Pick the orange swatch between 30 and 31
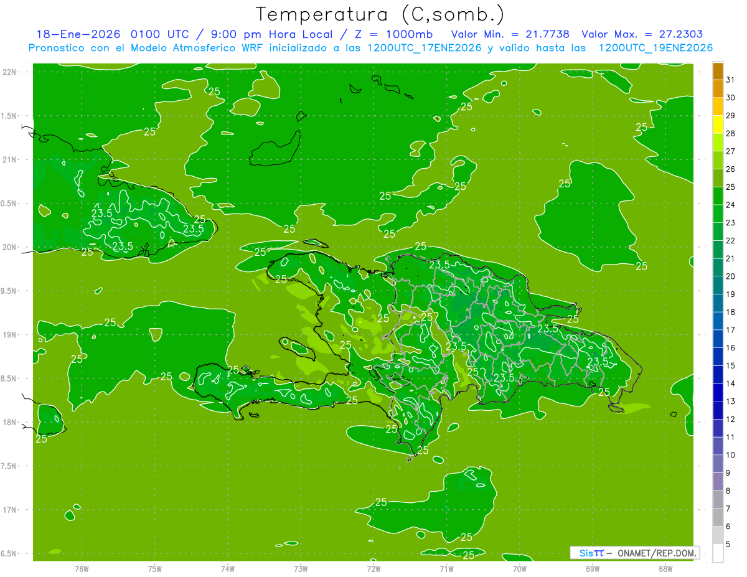This screenshot has height=577, width=747. click(718, 89)
